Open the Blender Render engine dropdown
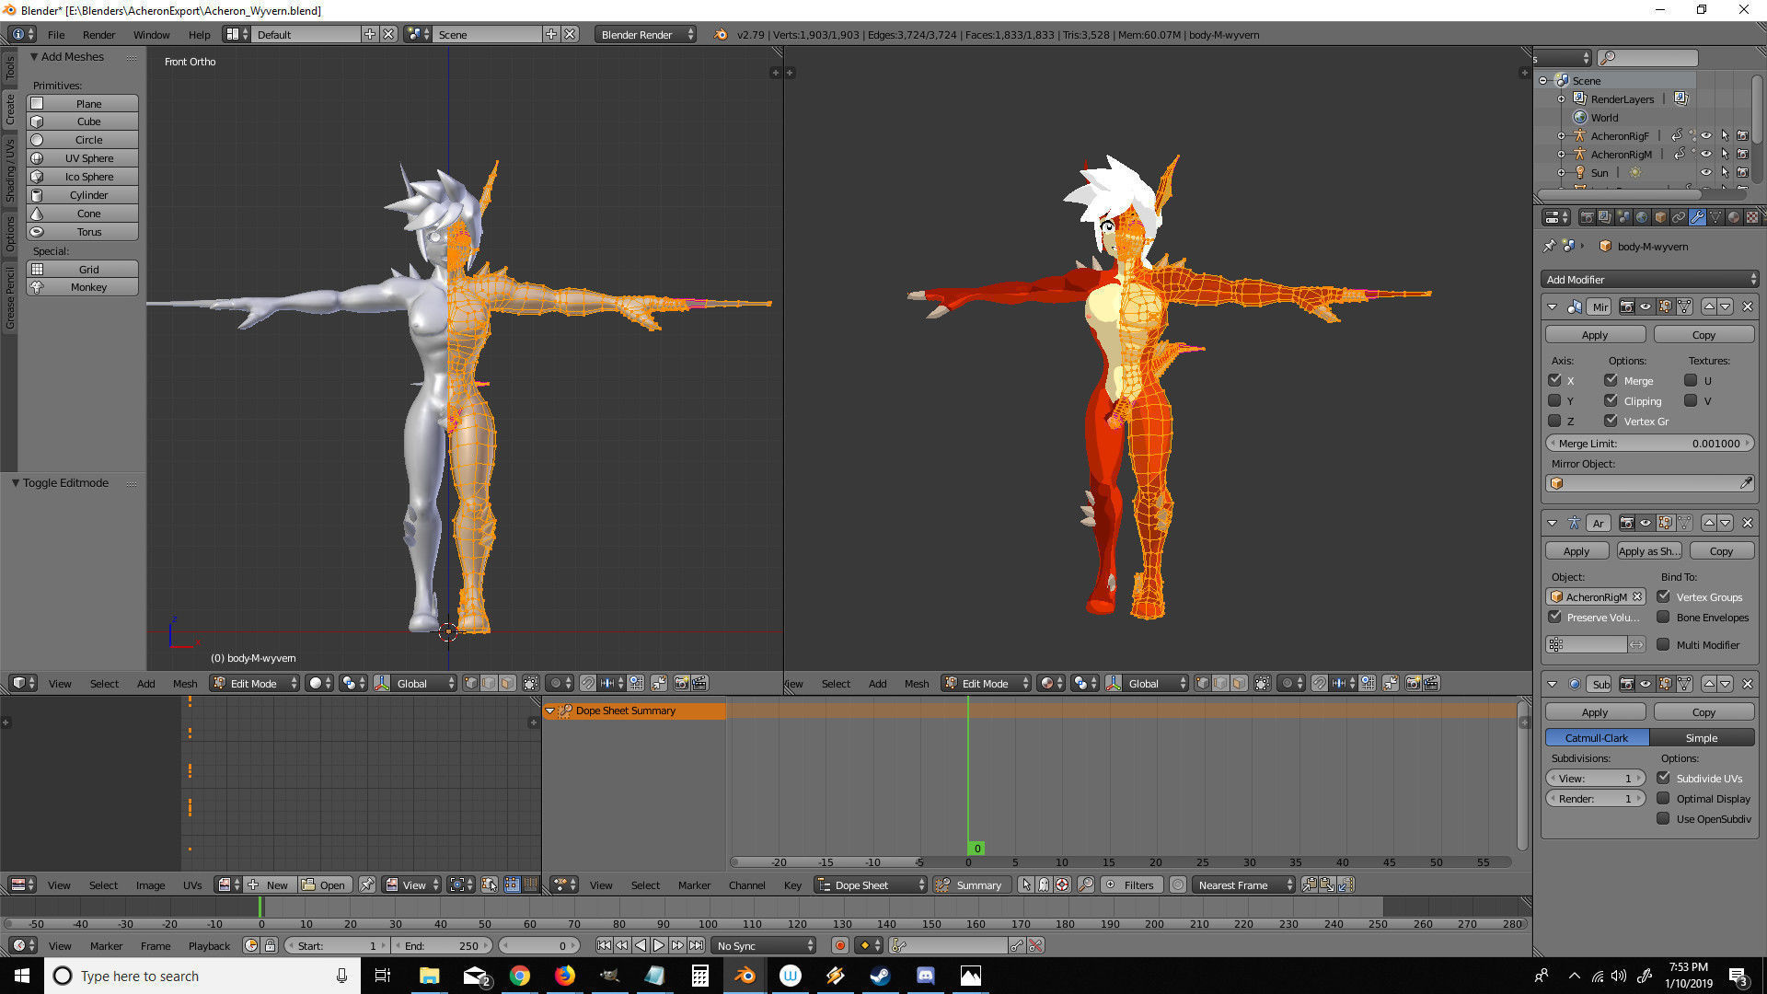Image resolution: width=1767 pixels, height=994 pixels. [x=646, y=34]
